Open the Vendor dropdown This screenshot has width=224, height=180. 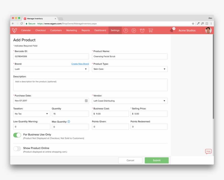pyautogui.click(x=130, y=101)
